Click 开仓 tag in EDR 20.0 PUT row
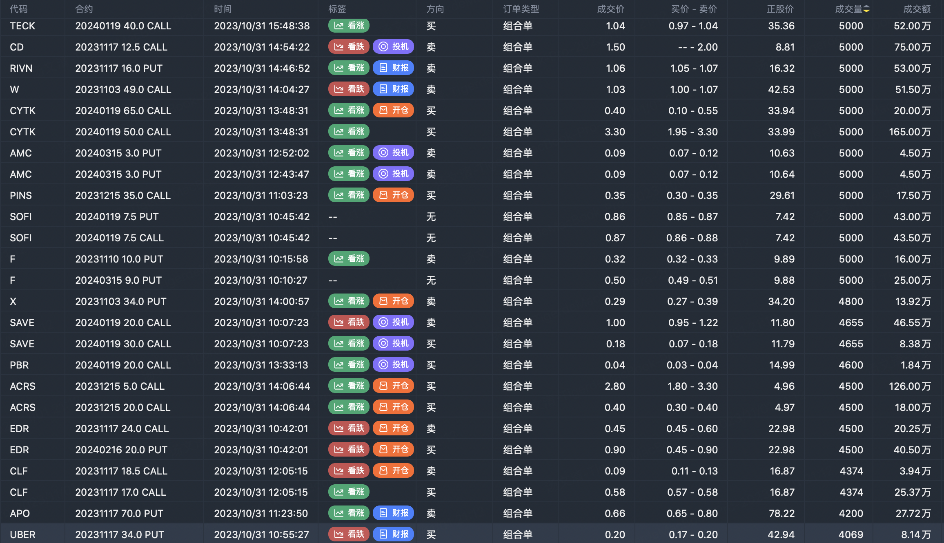This screenshot has height=543, width=944. pos(393,450)
